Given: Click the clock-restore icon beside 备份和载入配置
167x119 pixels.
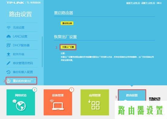Looking at the screenshot, I should tap(9, 72).
